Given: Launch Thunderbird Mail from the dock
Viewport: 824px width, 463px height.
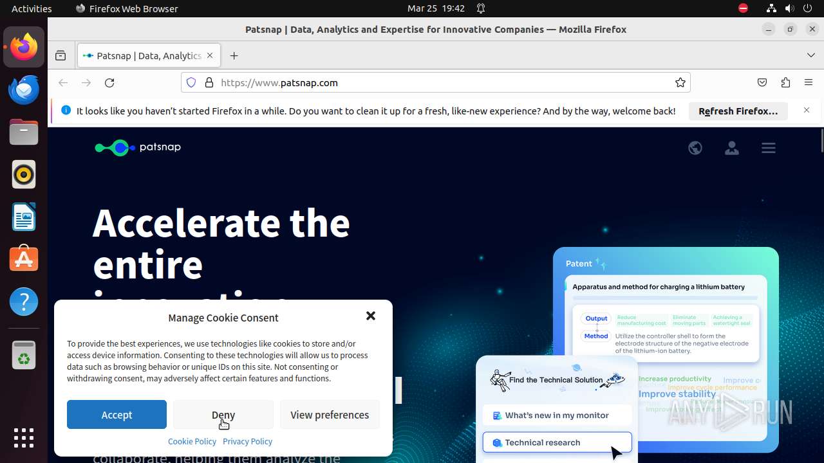Looking at the screenshot, I should coord(24,89).
